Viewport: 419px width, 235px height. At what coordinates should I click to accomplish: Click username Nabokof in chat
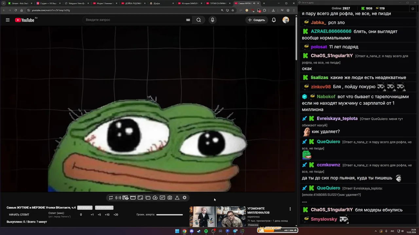326,97
